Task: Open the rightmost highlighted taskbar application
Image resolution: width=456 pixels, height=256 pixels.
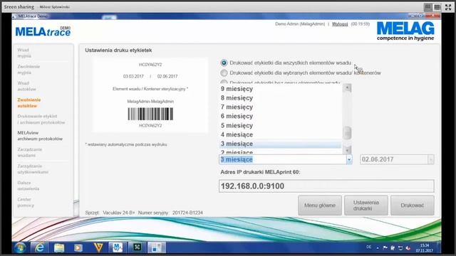Action: click(157, 247)
